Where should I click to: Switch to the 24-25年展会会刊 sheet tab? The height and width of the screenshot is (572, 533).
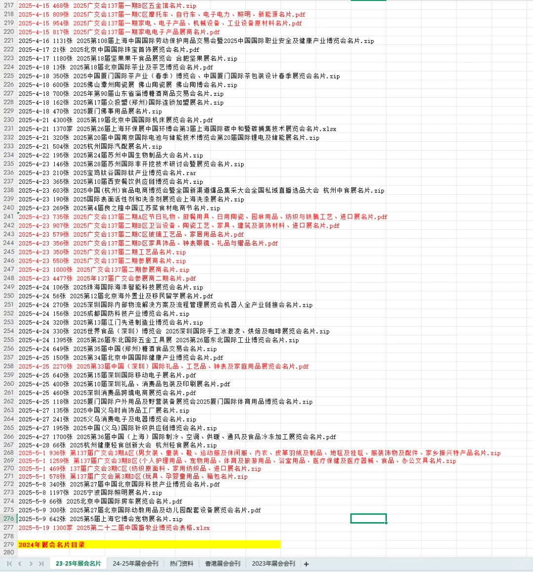[x=136, y=564]
